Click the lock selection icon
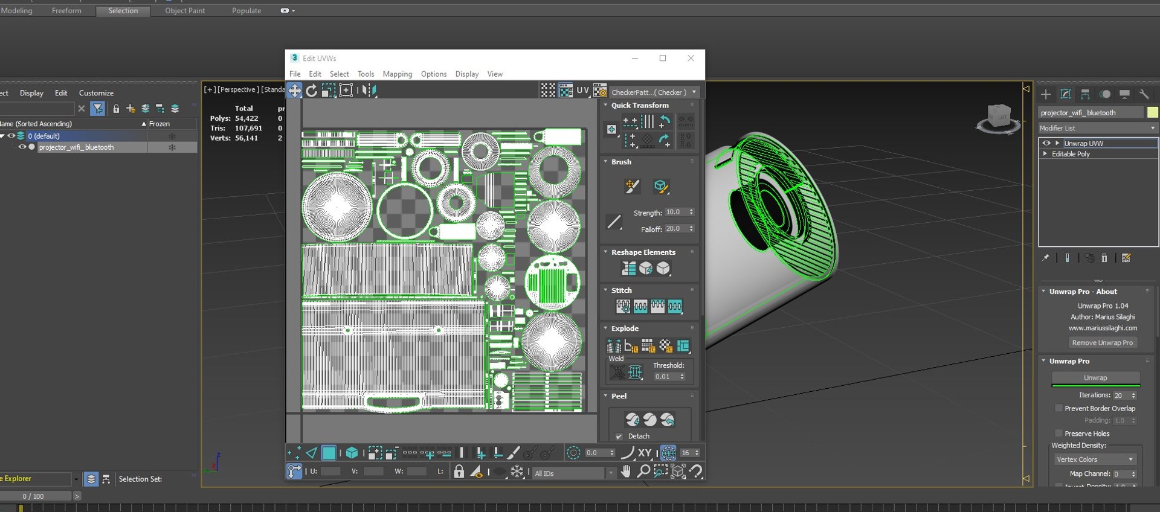 pos(459,472)
